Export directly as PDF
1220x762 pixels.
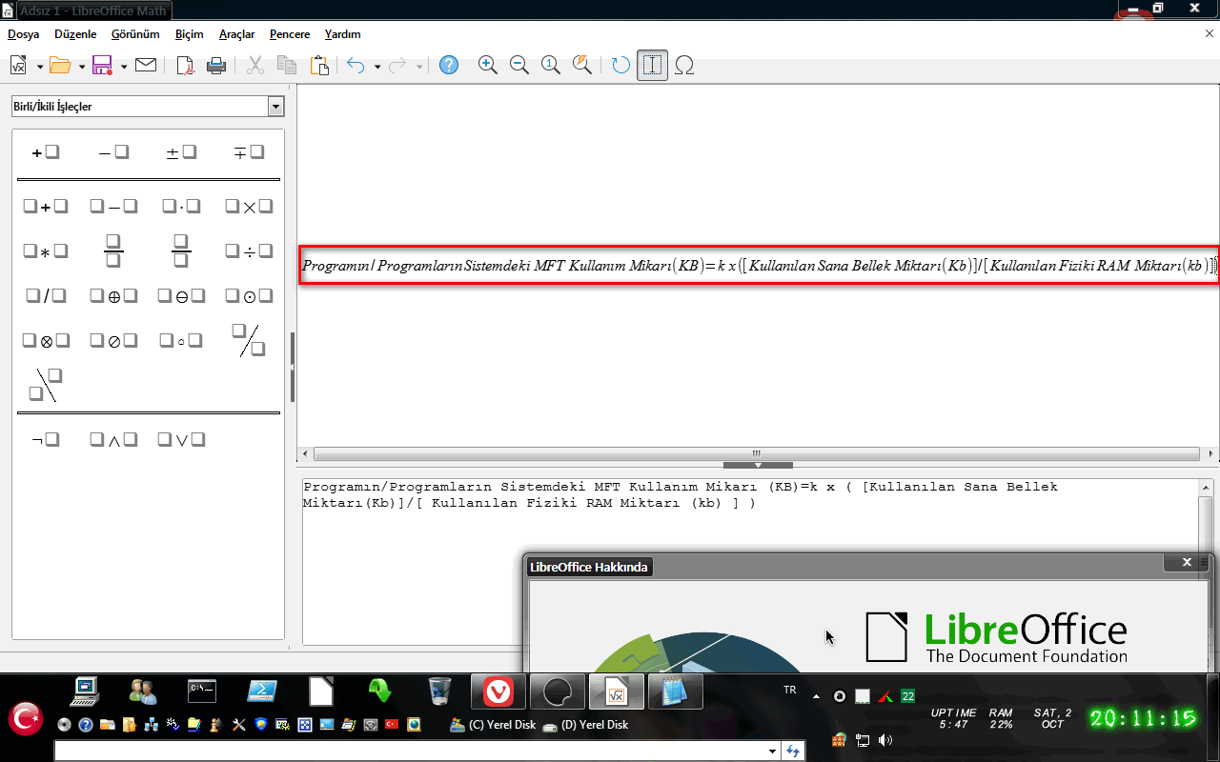point(186,65)
